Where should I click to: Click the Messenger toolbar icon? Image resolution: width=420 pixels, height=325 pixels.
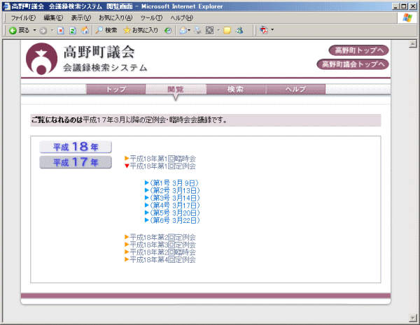(x=239, y=31)
